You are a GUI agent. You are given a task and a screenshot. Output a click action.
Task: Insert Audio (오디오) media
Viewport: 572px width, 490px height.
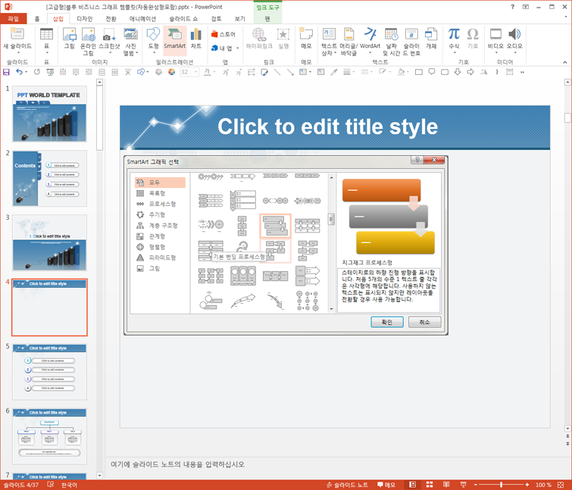(x=514, y=34)
